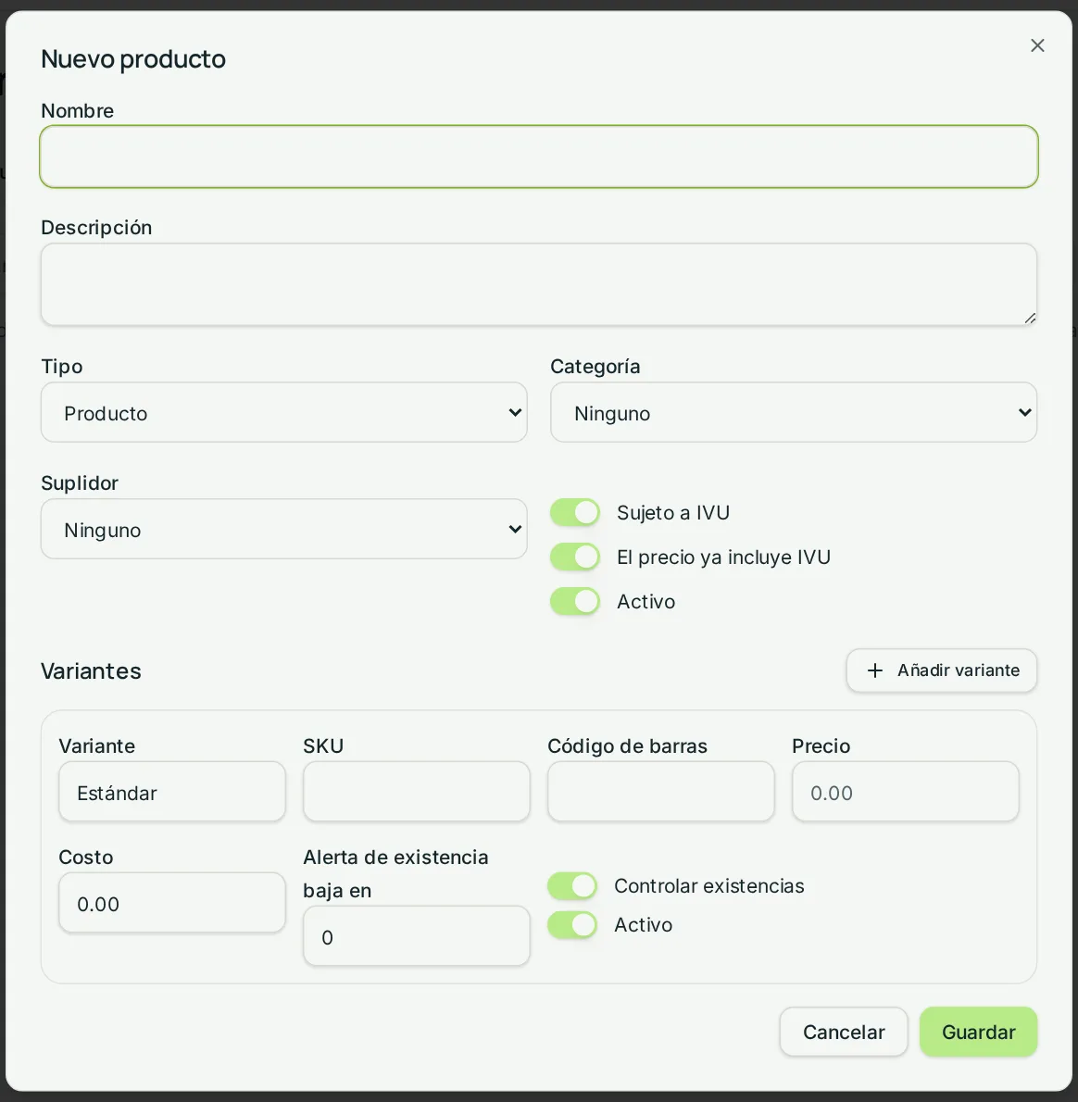Save the product with Guardar button
Viewport: 1078px width, 1102px height.
point(978,1032)
